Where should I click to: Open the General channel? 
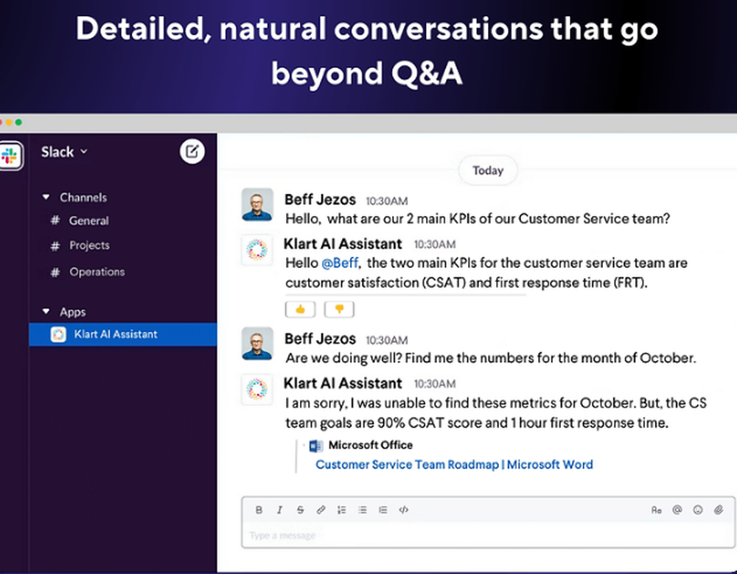pos(88,221)
